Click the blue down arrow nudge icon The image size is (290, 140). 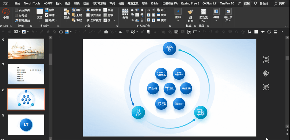pyautogui.click(x=154, y=20)
